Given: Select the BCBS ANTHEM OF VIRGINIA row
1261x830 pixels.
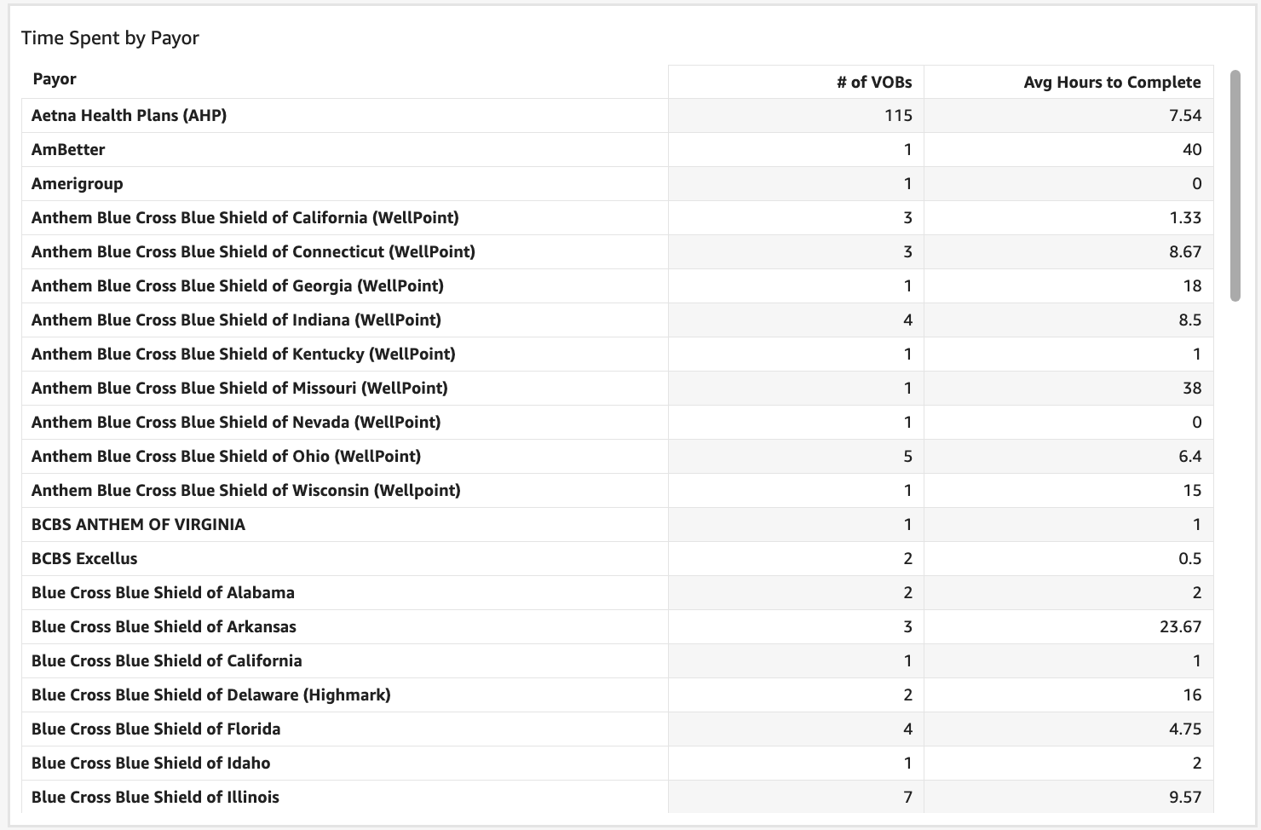Looking at the screenshot, I should click(x=138, y=524).
